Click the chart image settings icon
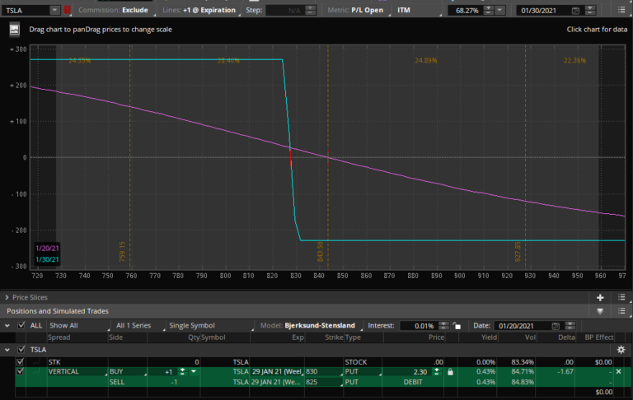 (x=15, y=30)
